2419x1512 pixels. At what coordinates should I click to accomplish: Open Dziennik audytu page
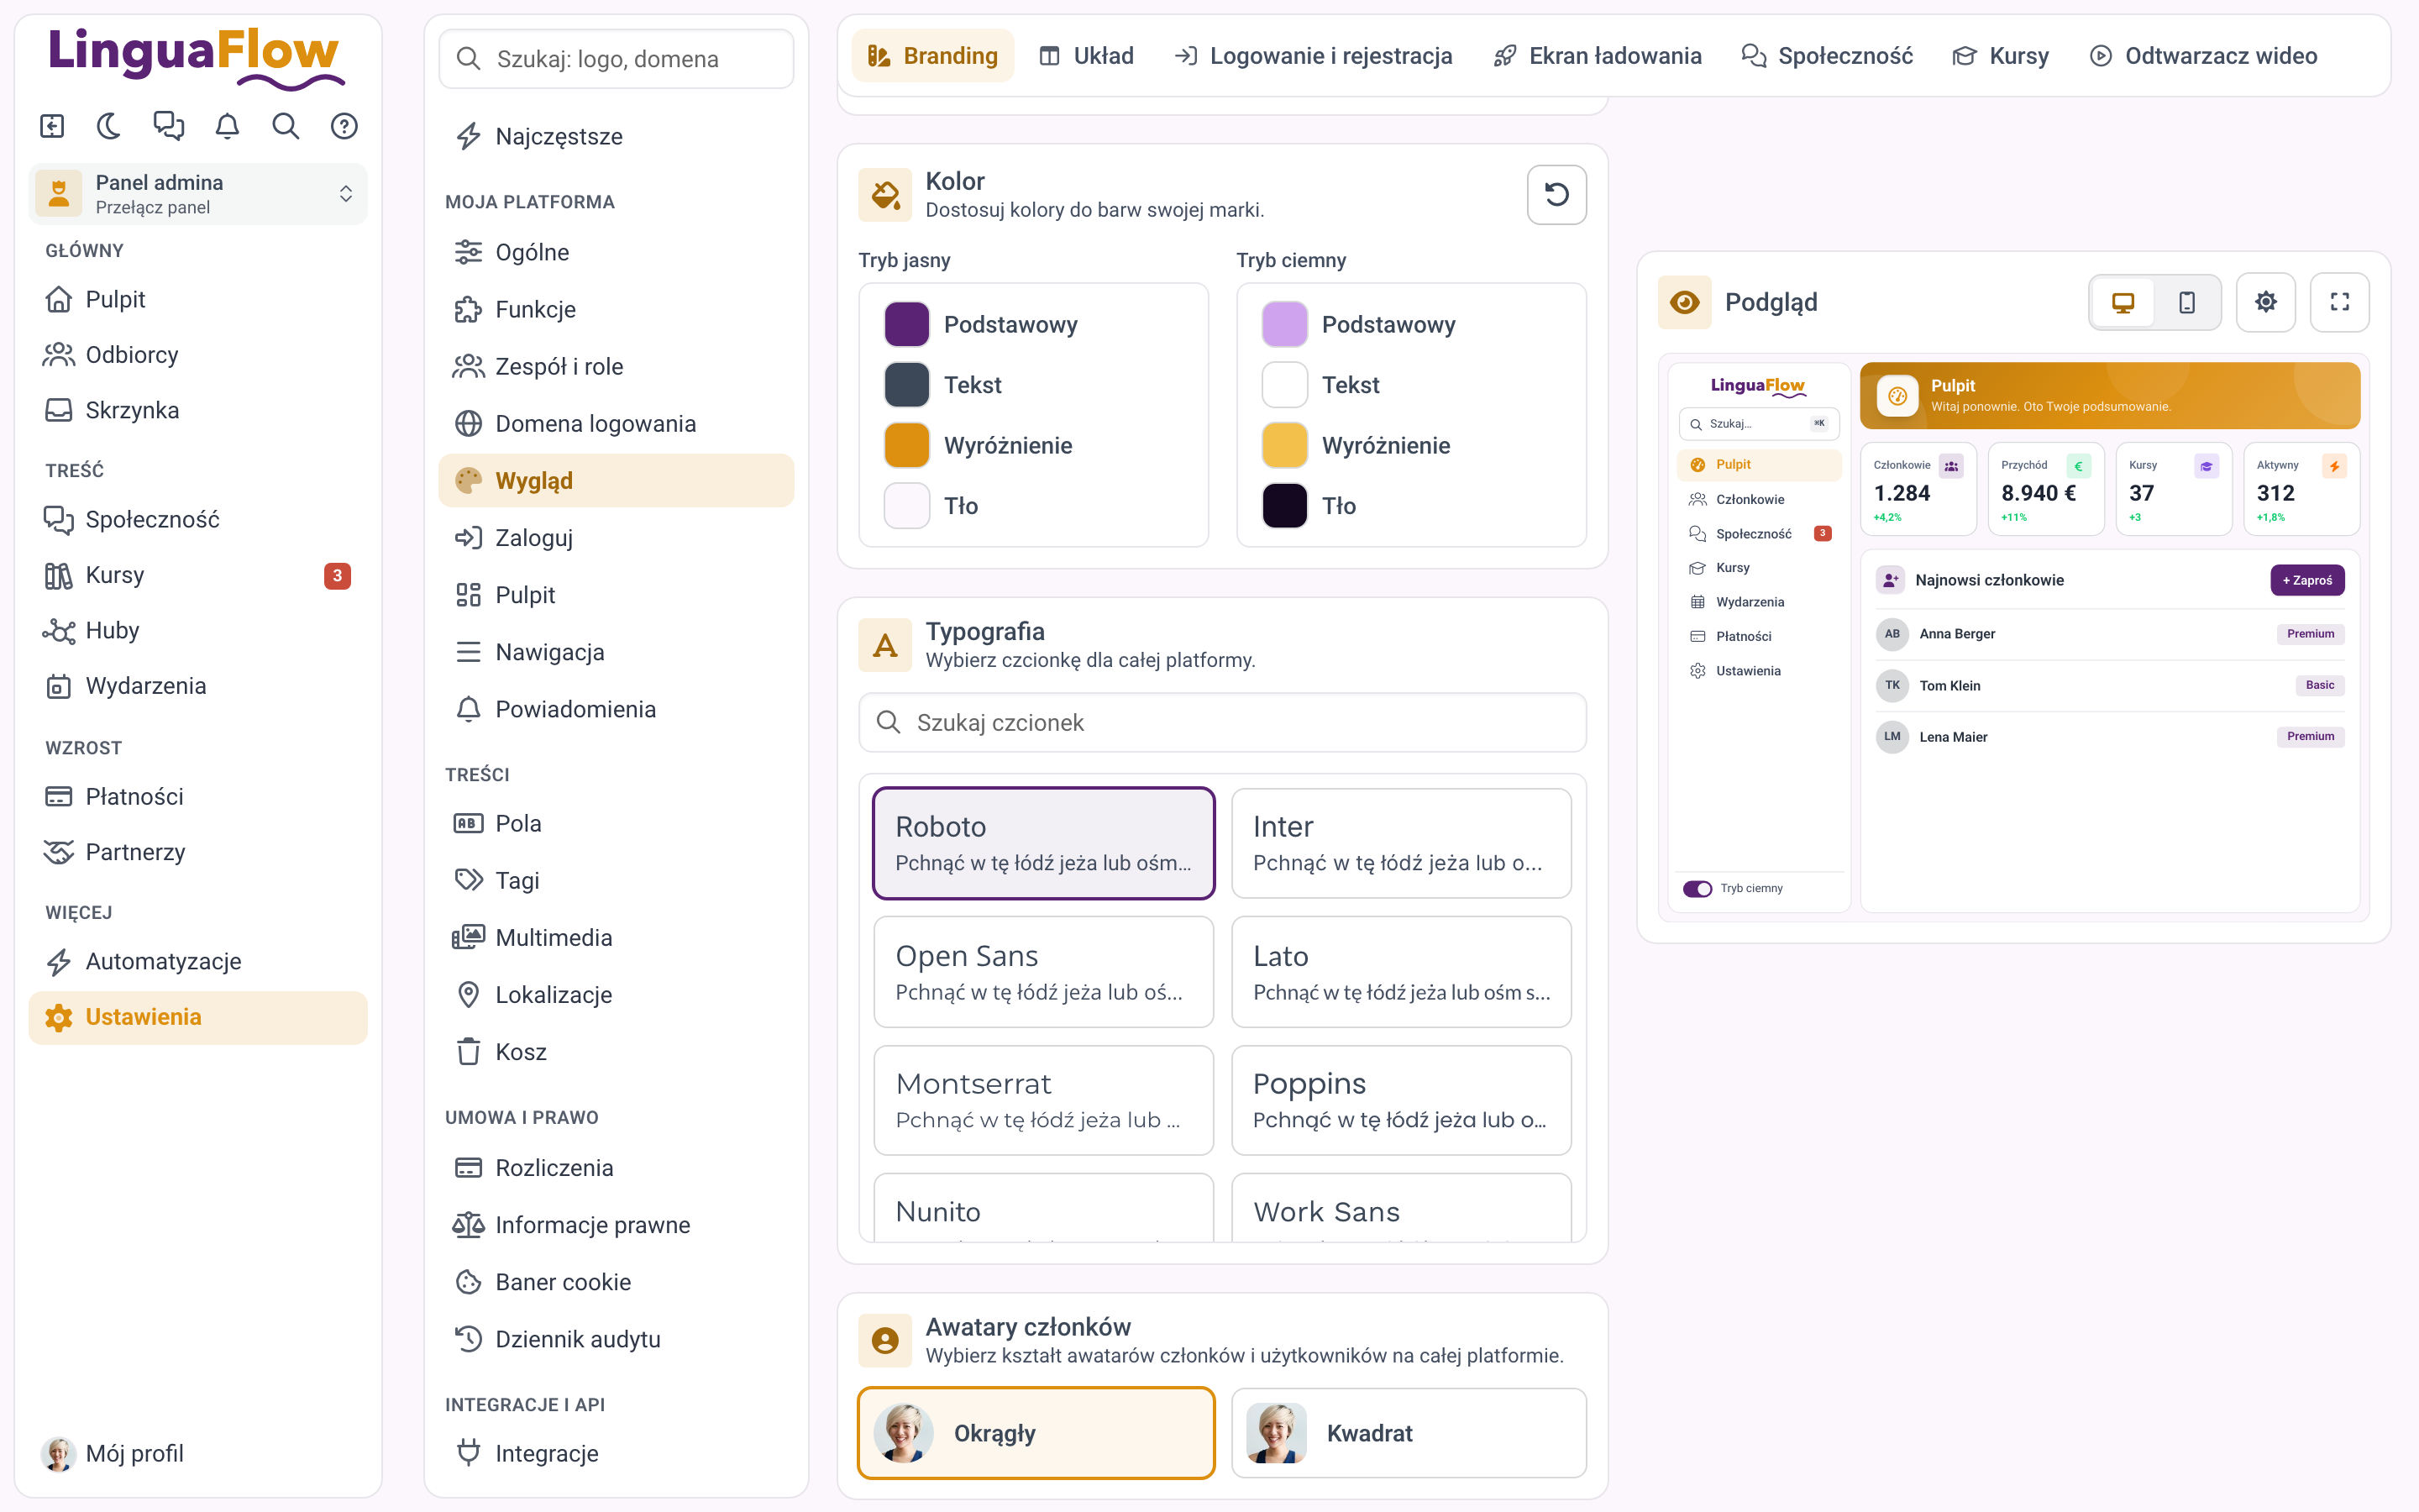[x=616, y=1338]
